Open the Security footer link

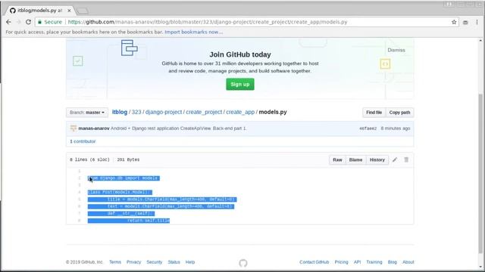pos(155,262)
